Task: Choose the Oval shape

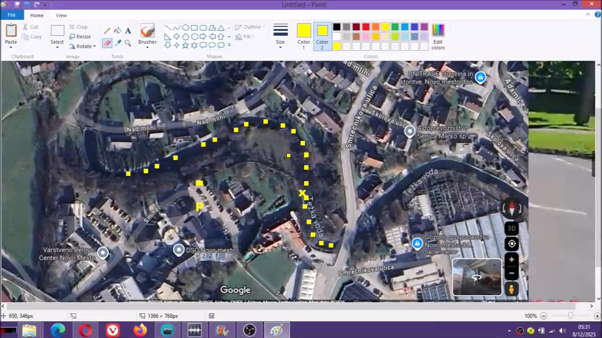Action: pos(185,28)
